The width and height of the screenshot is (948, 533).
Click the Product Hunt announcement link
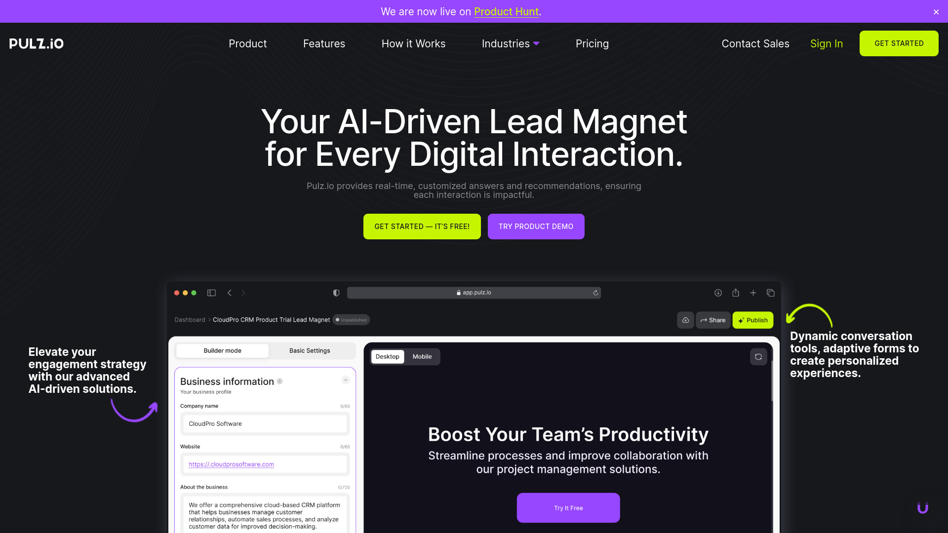point(506,11)
